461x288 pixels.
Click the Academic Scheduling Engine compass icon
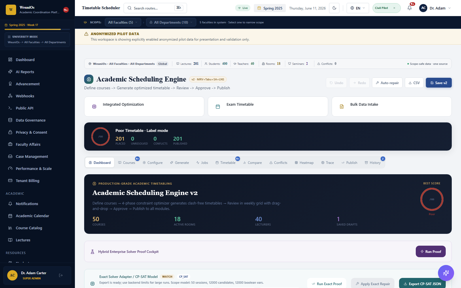pyautogui.click(x=89, y=79)
